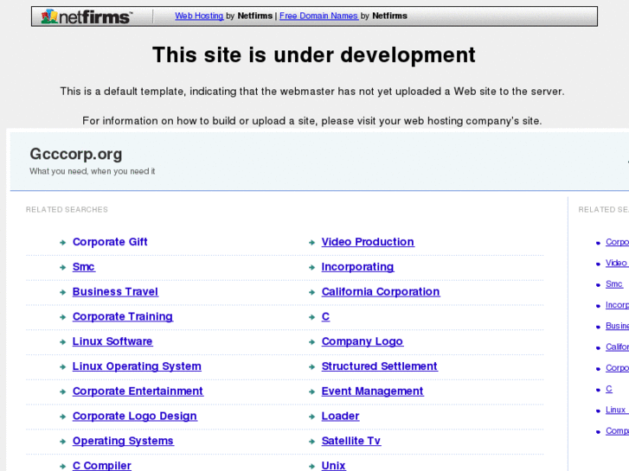Click the arrow icon beside Linux Software
The height and width of the screenshot is (471, 629).
(62, 342)
